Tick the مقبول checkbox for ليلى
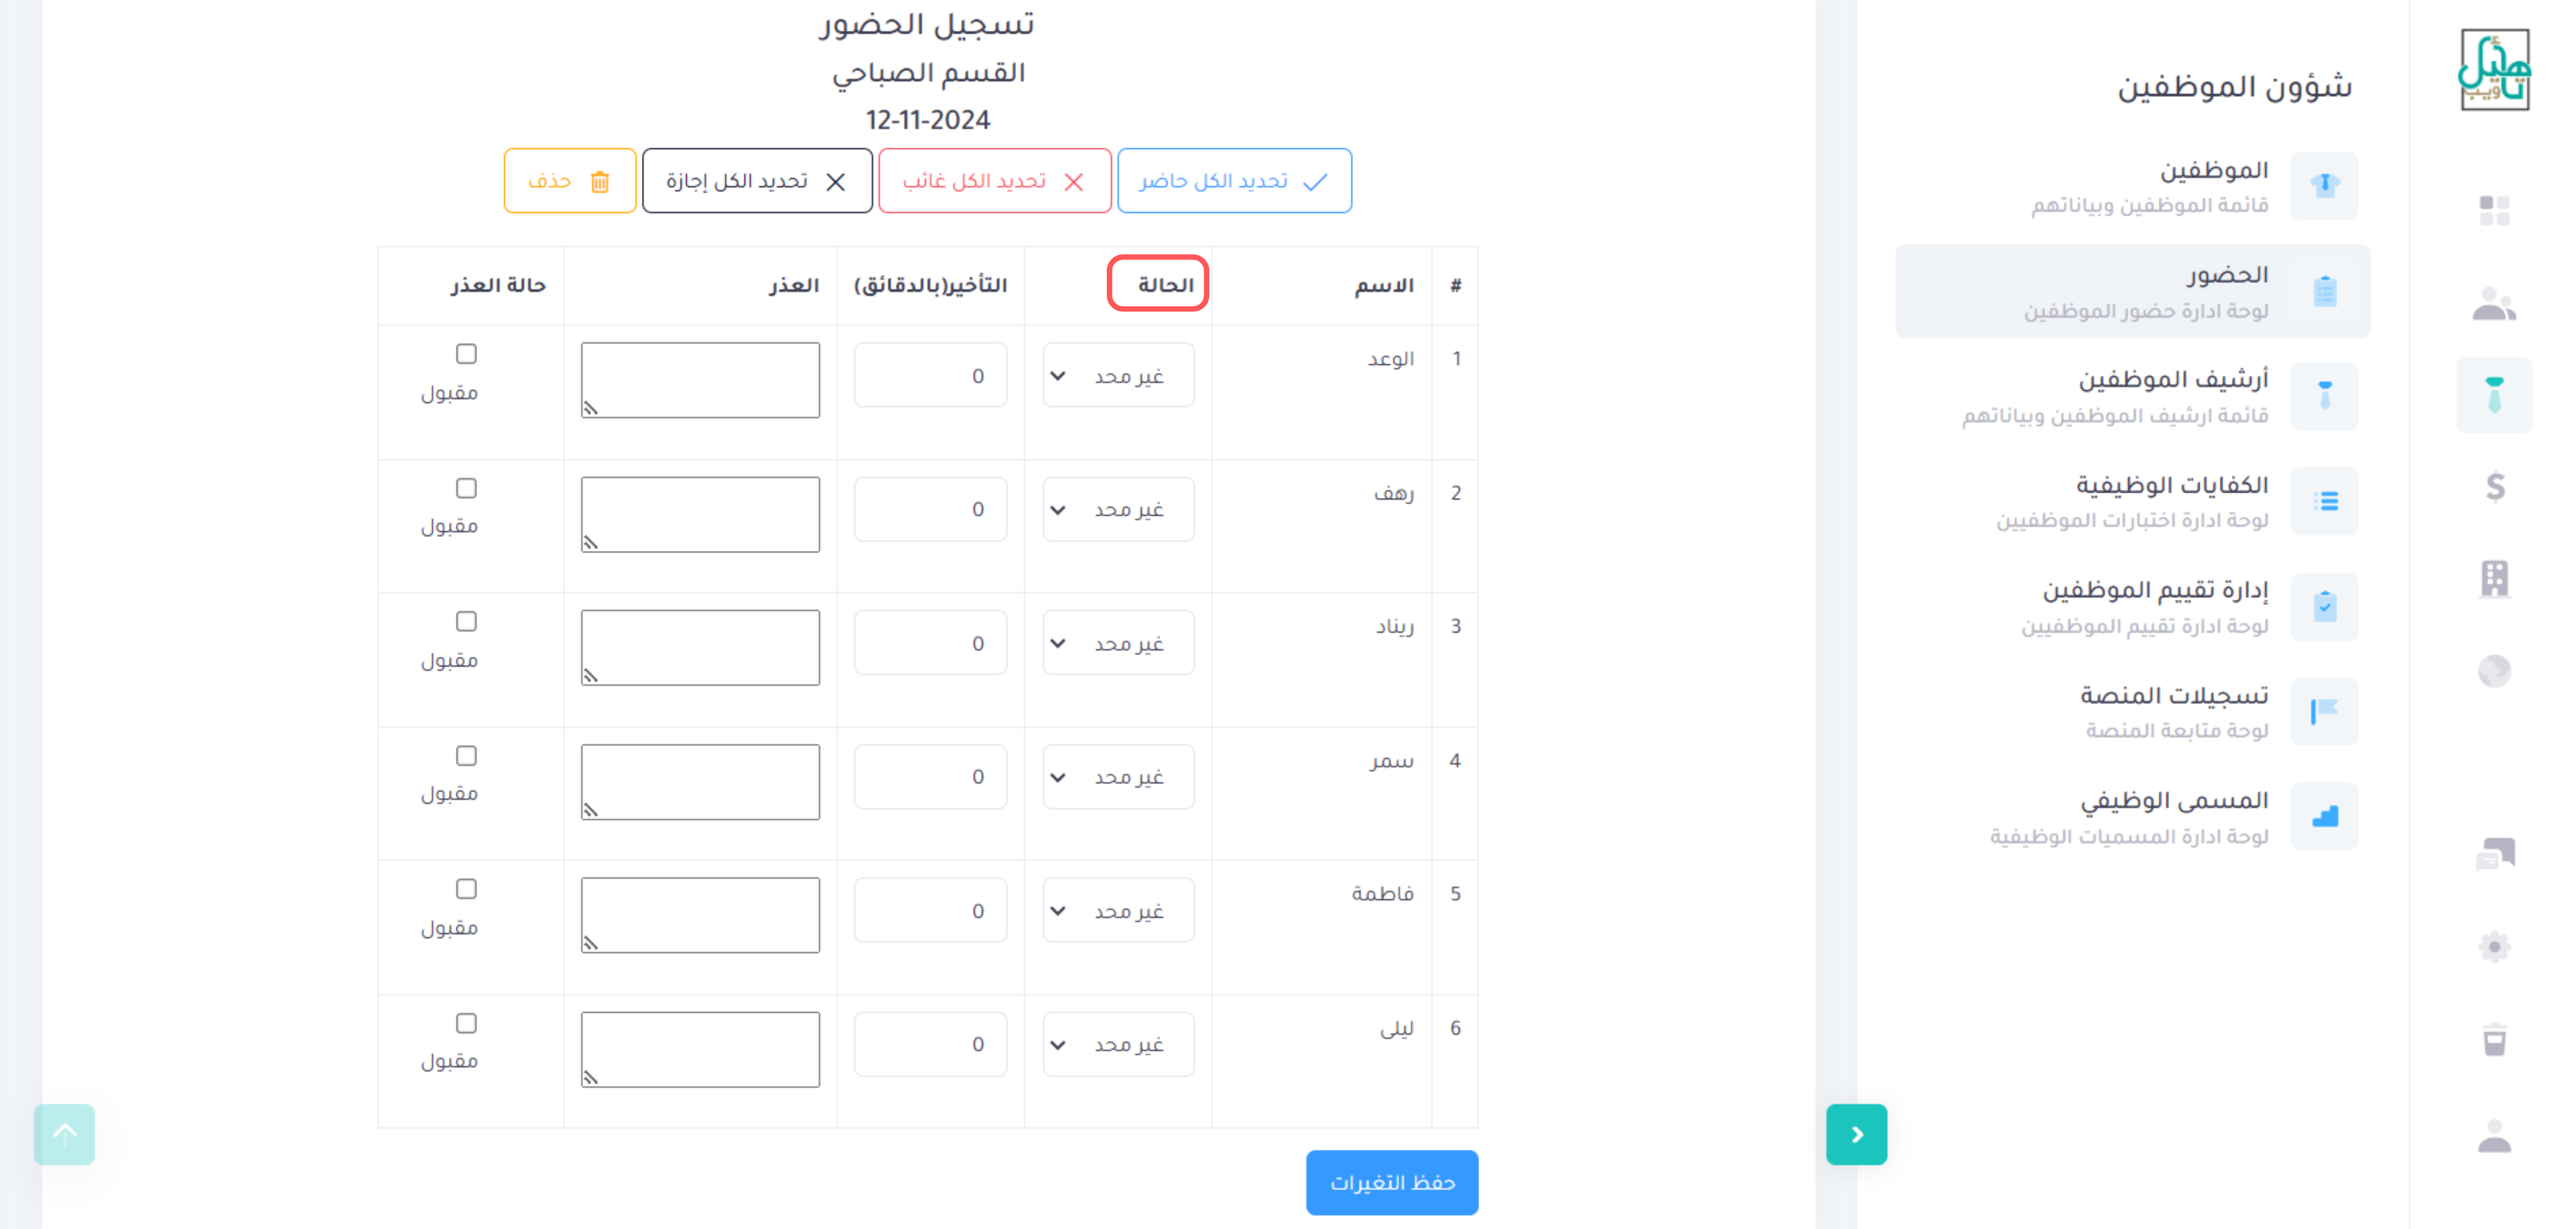This screenshot has width=2576, height=1229. pyautogui.click(x=466, y=1023)
